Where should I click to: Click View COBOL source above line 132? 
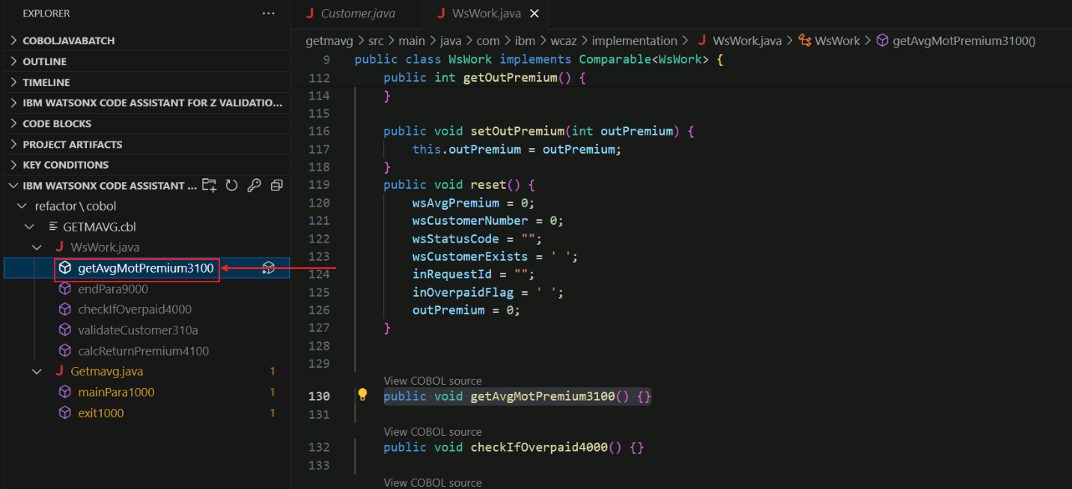point(433,432)
